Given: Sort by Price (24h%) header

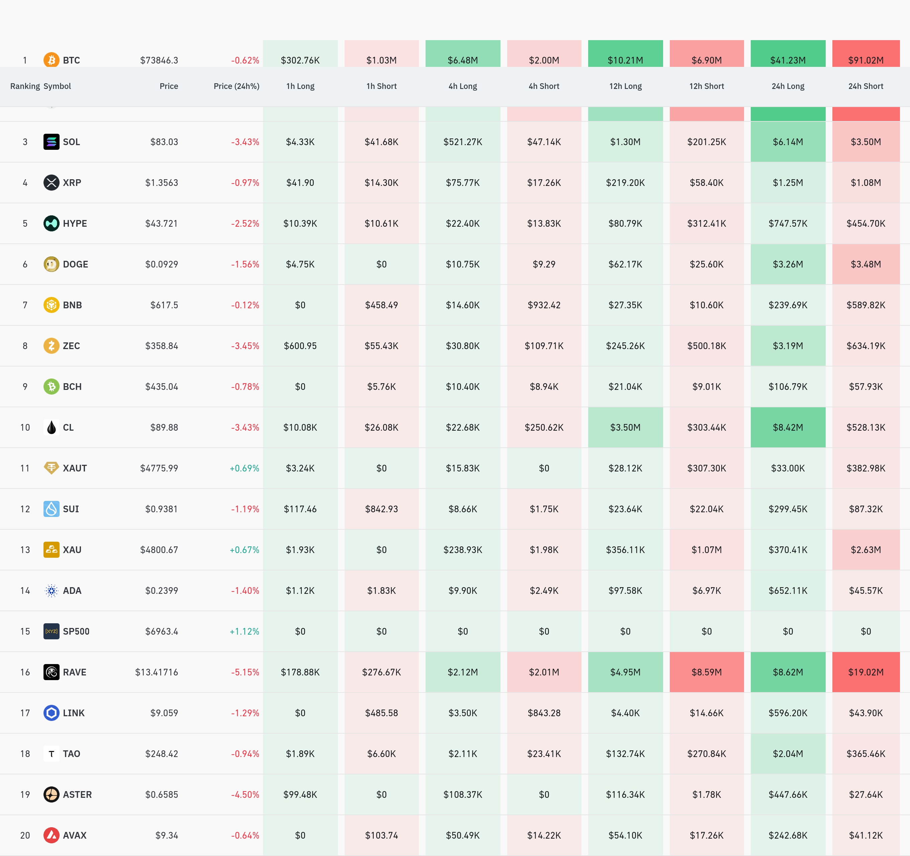Looking at the screenshot, I should pyautogui.click(x=236, y=86).
